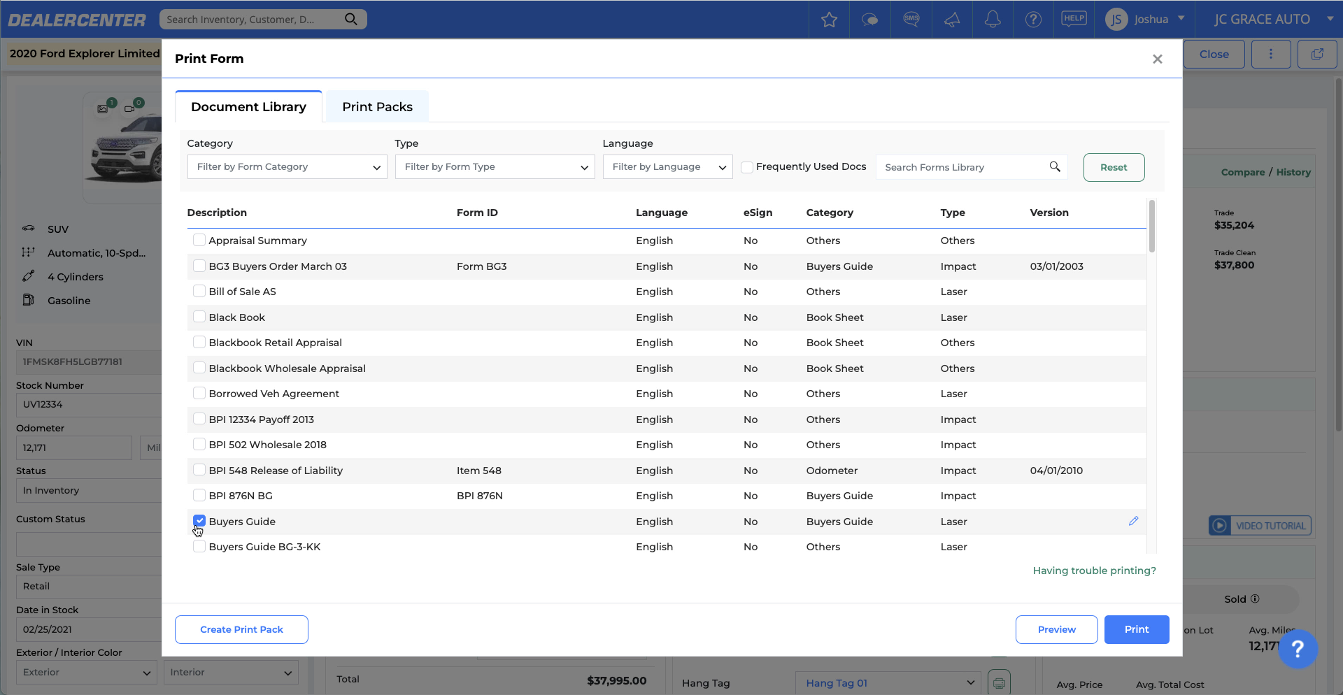Open the Exterior color dropdown
1343x695 pixels.
[x=87, y=672]
